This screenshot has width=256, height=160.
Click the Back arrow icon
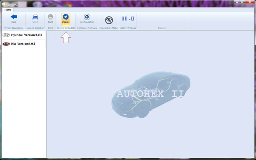click(14, 17)
